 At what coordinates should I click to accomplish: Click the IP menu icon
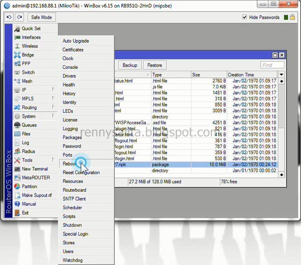pos(17,90)
